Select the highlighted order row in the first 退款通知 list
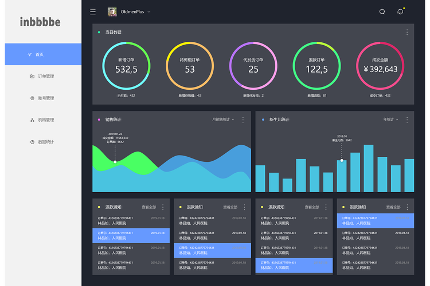Viewport: 430px width, 286px height. pos(132,236)
